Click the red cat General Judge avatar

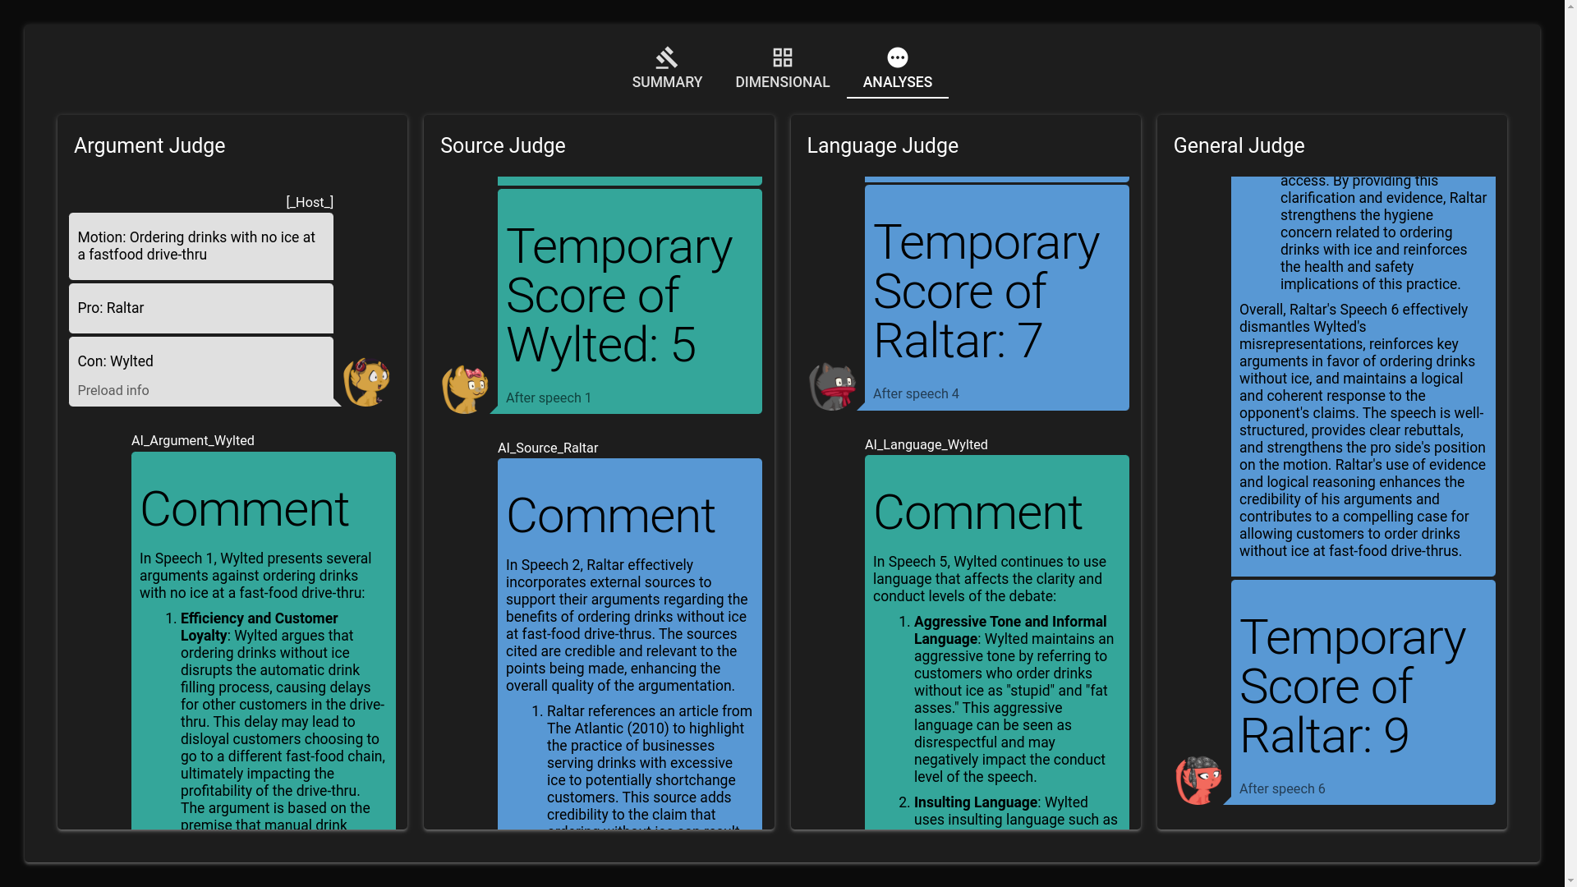coord(1198,780)
